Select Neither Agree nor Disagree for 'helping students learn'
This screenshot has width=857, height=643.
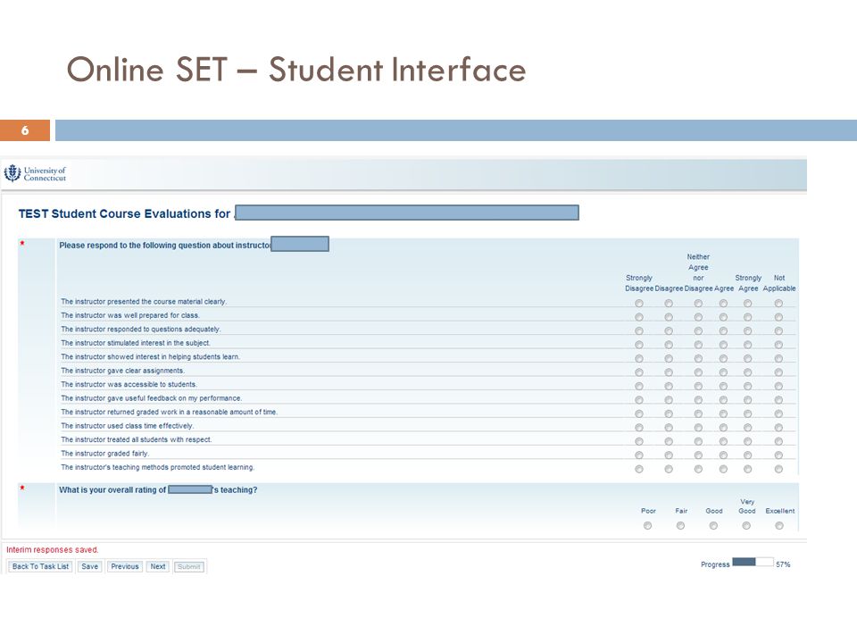click(698, 359)
